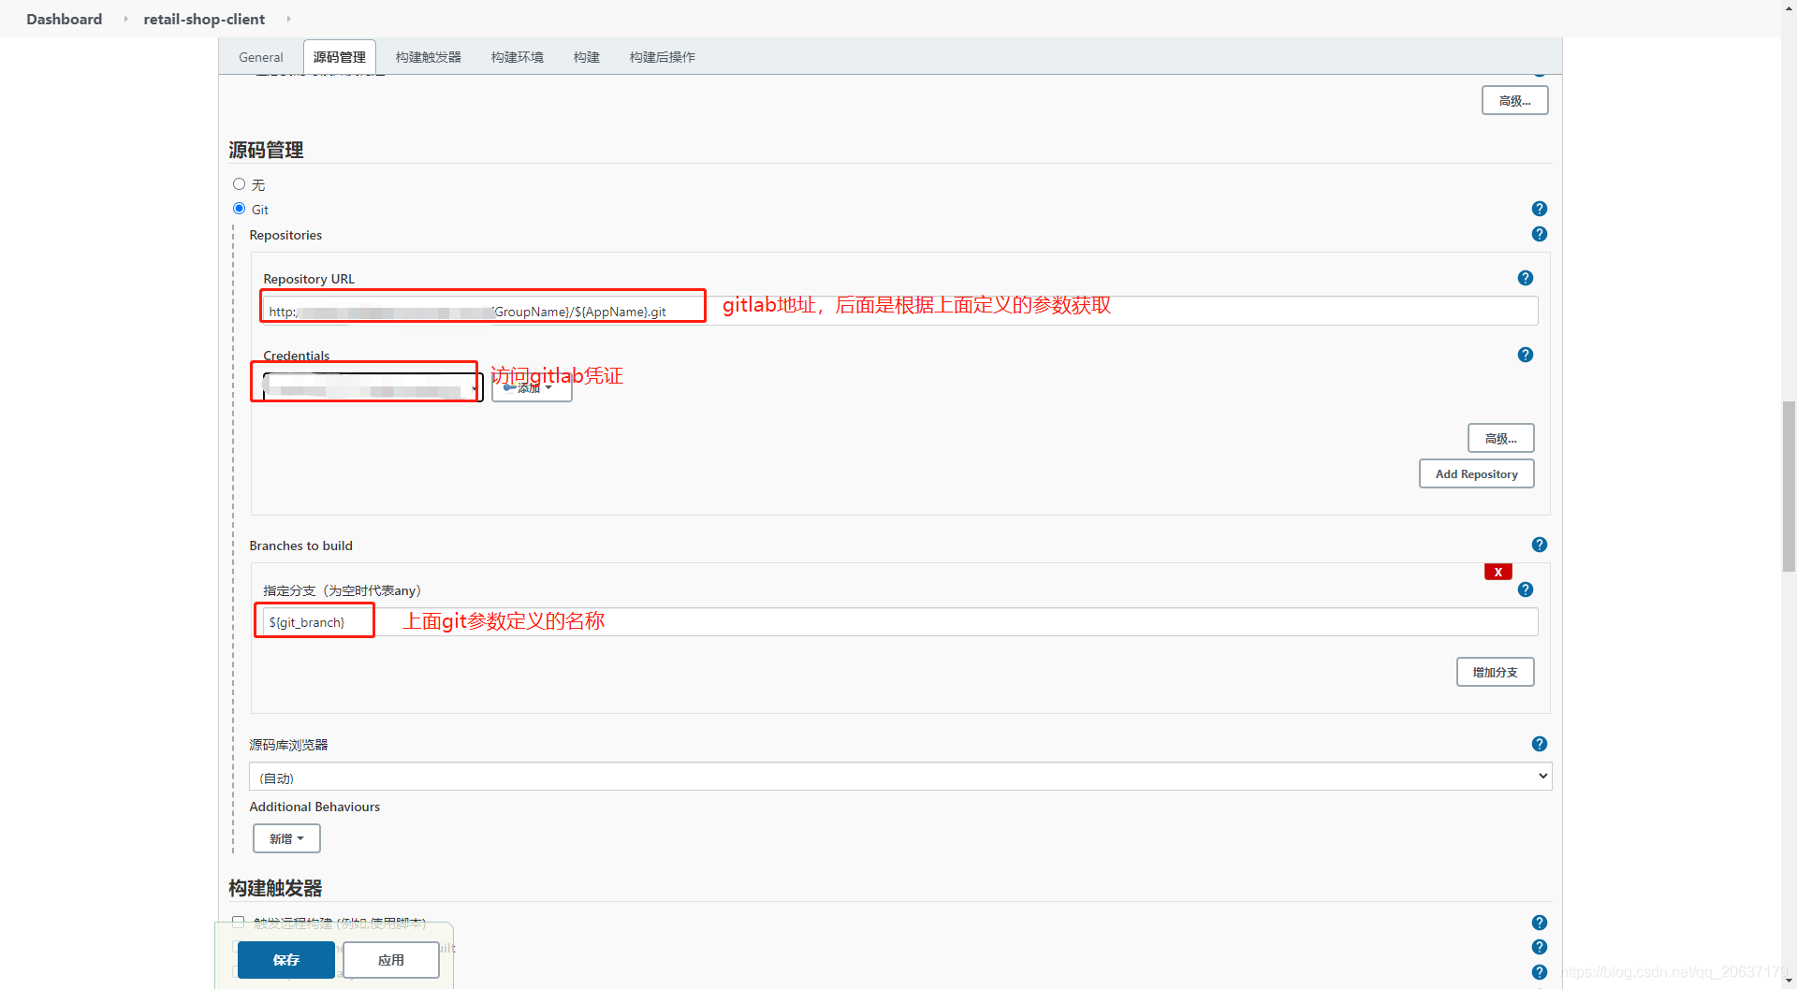This screenshot has height=989, width=1797.
Task: Switch to the 构建触发器 tab
Action: pos(428,57)
